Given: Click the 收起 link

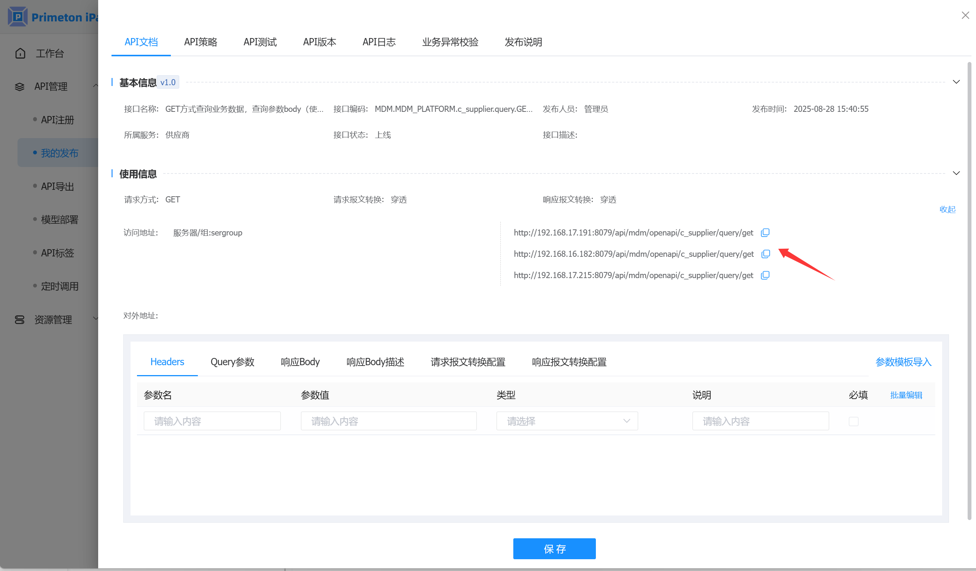Looking at the screenshot, I should (947, 210).
